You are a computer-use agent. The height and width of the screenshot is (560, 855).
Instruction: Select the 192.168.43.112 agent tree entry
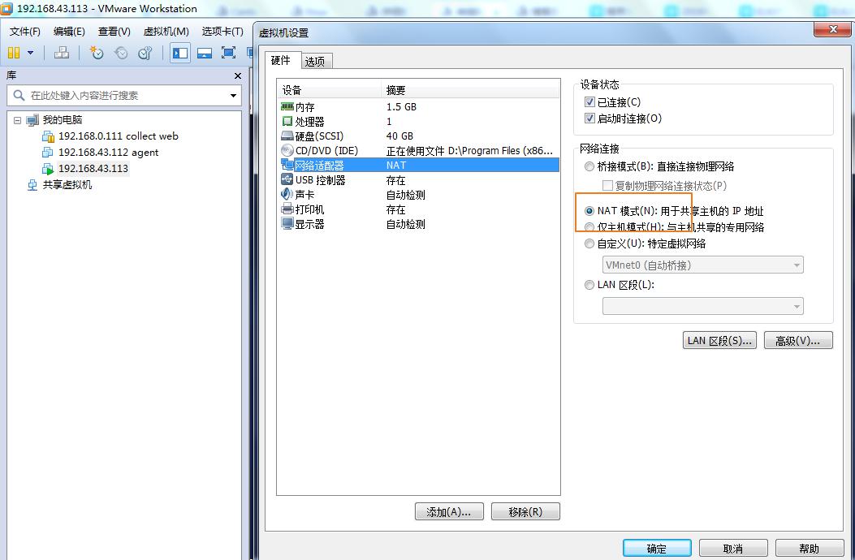pyautogui.click(x=108, y=152)
